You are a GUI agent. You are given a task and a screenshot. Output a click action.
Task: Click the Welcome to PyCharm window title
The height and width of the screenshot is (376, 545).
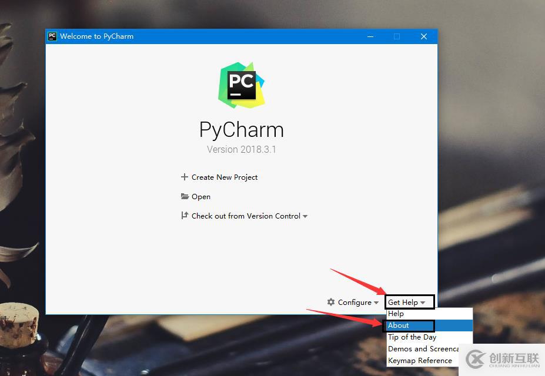click(x=96, y=36)
